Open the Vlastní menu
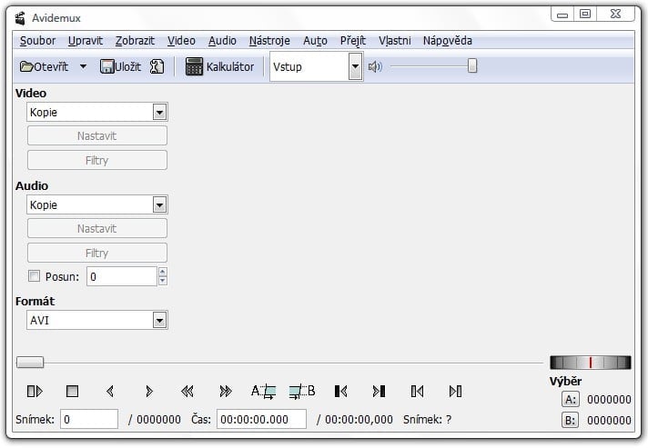Screen dimensions: 648x448 [x=395, y=41]
